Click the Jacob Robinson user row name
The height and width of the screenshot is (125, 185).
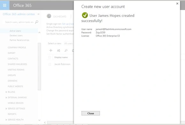(x=62, y=64)
